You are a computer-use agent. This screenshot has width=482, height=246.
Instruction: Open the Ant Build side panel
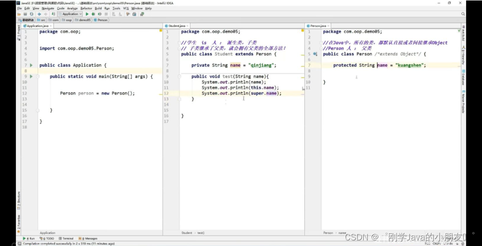coord(463,34)
